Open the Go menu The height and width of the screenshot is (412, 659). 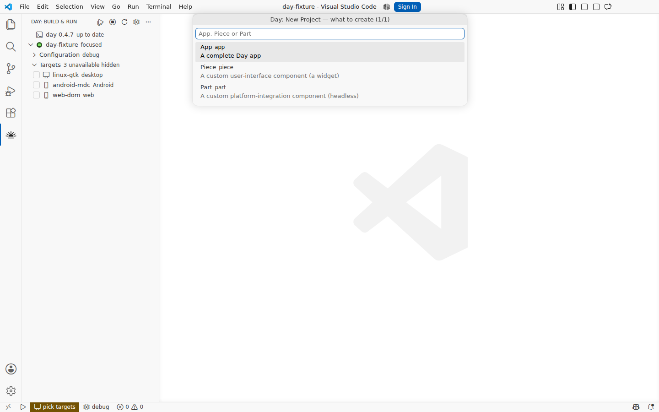(x=116, y=7)
